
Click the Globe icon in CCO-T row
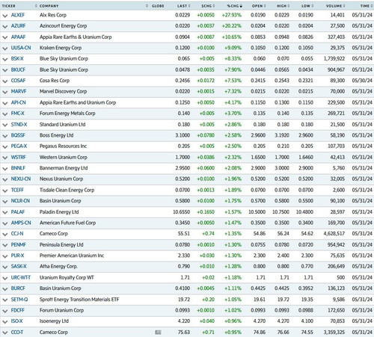click(x=158, y=333)
